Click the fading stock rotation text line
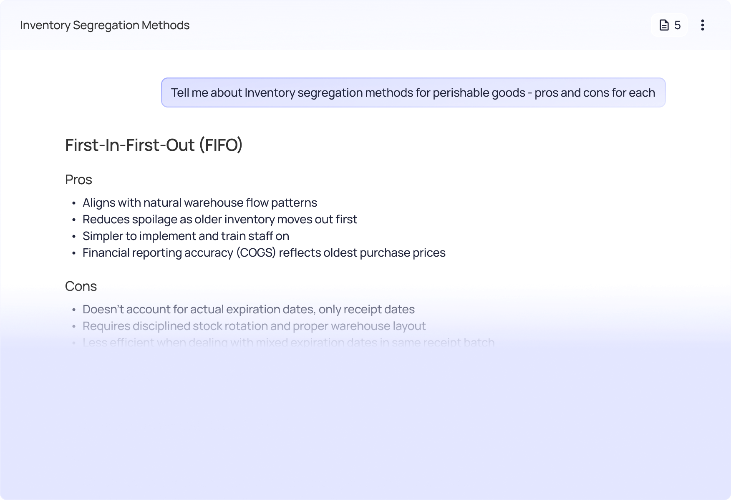 254,326
